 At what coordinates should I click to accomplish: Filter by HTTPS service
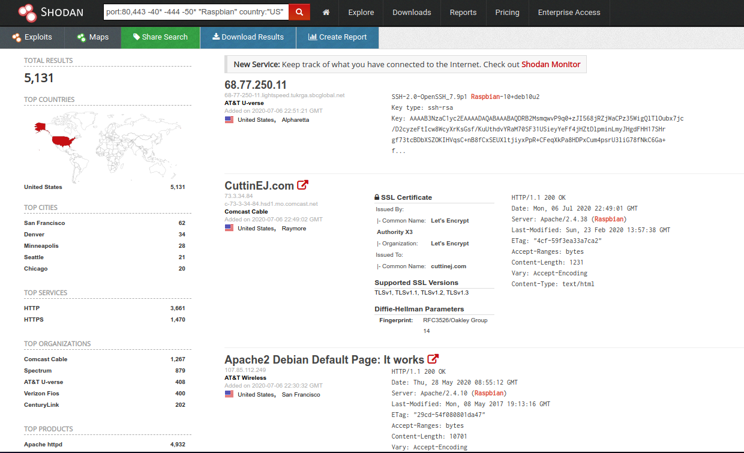(34, 320)
